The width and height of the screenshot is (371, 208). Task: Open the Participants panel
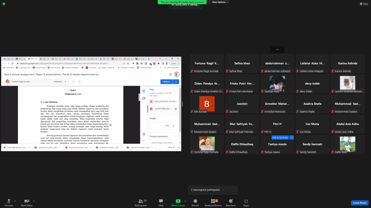(x=141, y=202)
